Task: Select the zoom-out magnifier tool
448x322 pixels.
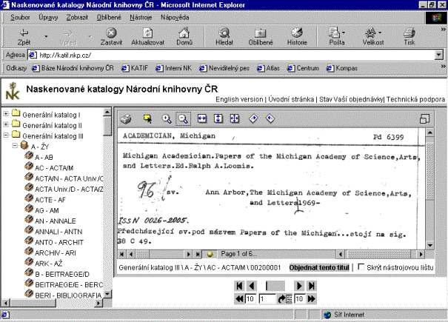Action: 183,118
